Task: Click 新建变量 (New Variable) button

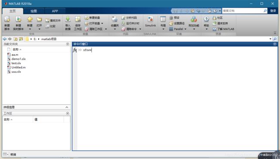Action: 92,18
